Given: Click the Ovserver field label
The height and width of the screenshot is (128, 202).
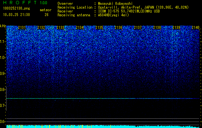Looking at the screenshot, I should [65, 4].
